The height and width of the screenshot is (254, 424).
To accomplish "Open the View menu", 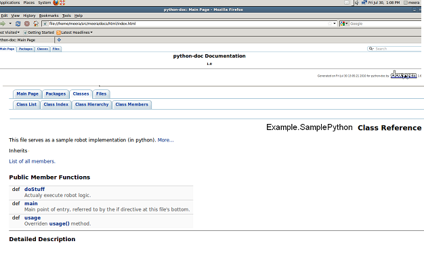I will (16, 16).
